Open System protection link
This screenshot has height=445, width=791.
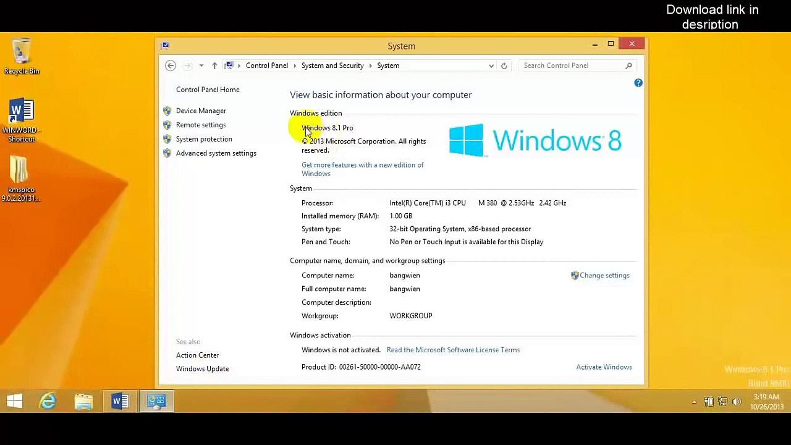204,139
